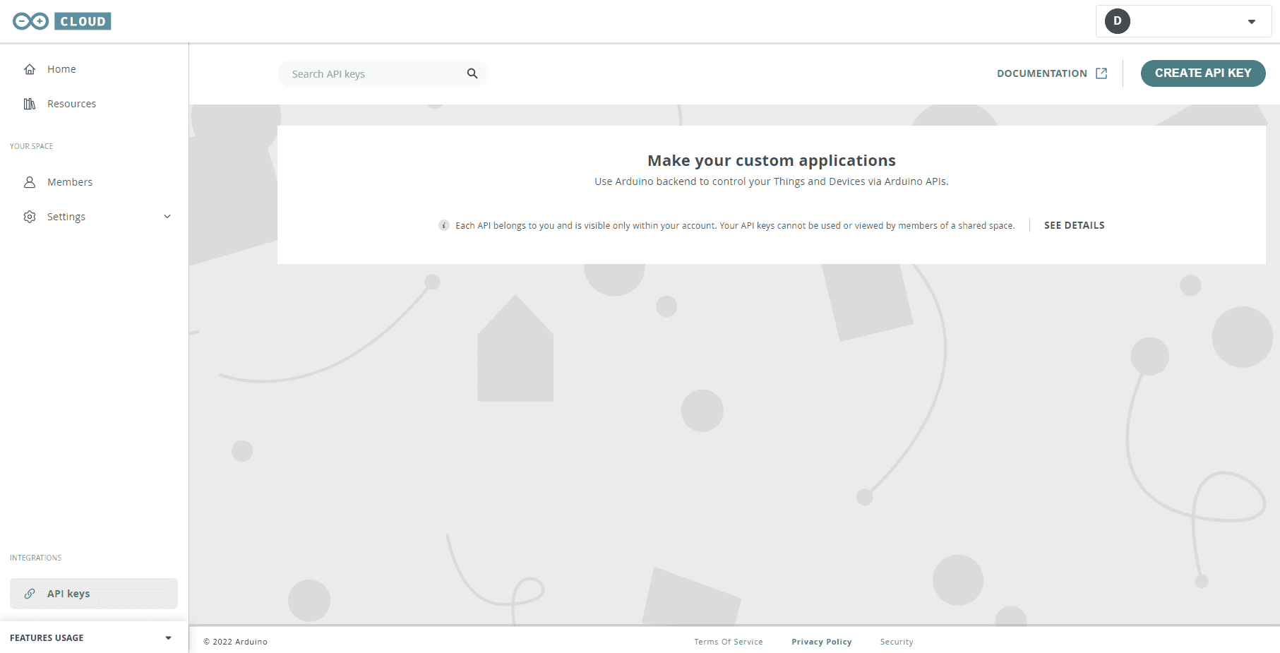The image size is (1280, 653).
Task: Open the account dropdown arrow
Action: (1251, 22)
